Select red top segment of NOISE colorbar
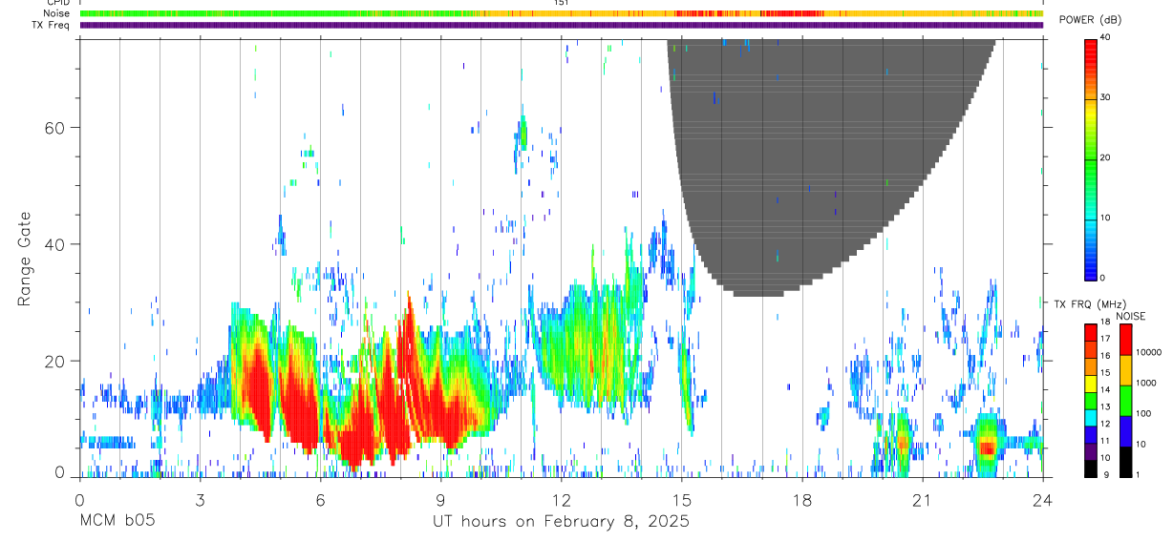1173x541 pixels. tap(1126, 339)
